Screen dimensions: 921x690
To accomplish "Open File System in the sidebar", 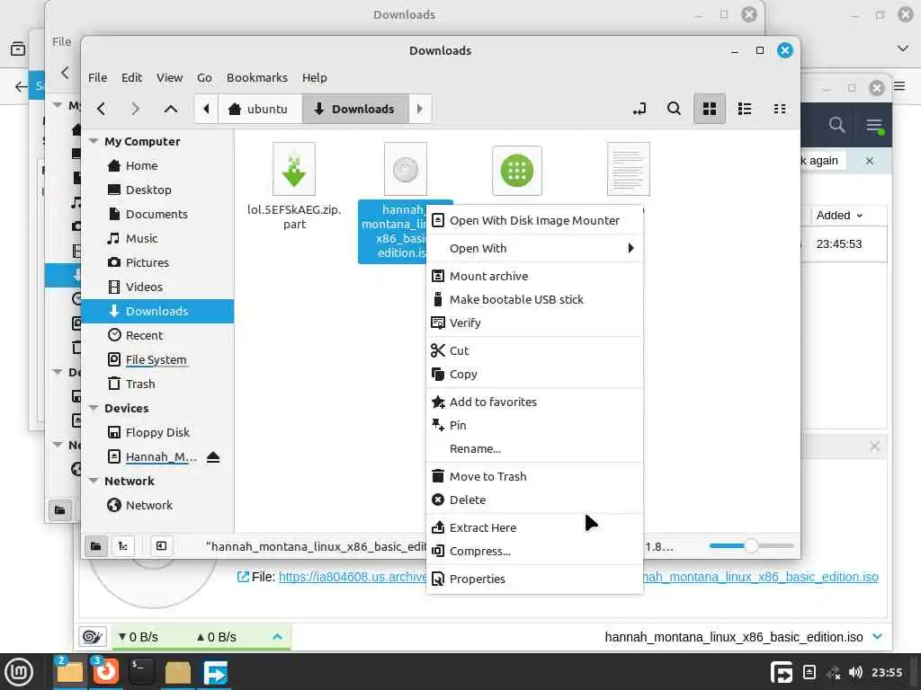I will 157,359.
